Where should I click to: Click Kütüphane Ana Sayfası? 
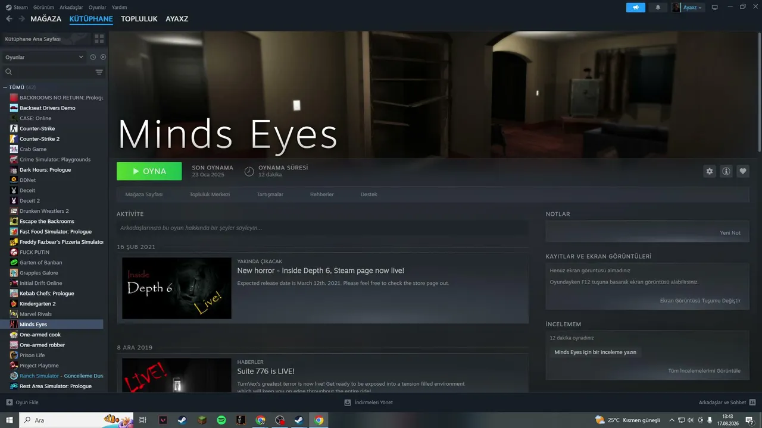click(x=33, y=39)
